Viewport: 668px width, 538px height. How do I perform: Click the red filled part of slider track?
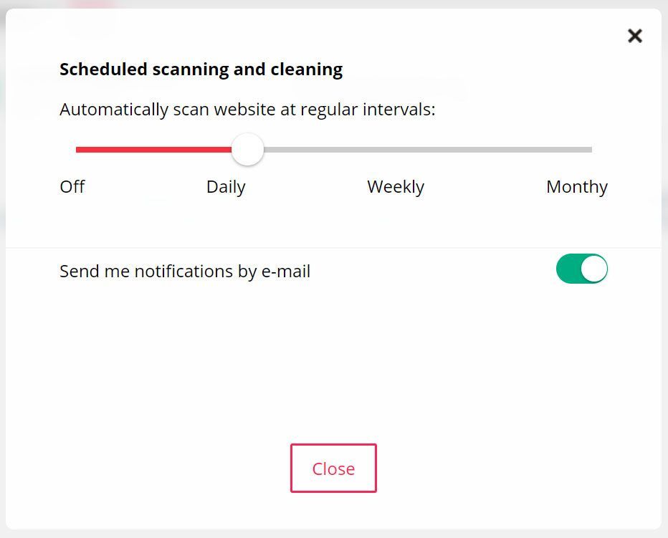[154, 150]
